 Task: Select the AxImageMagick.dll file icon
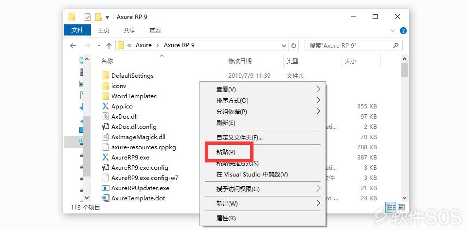click(105, 137)
